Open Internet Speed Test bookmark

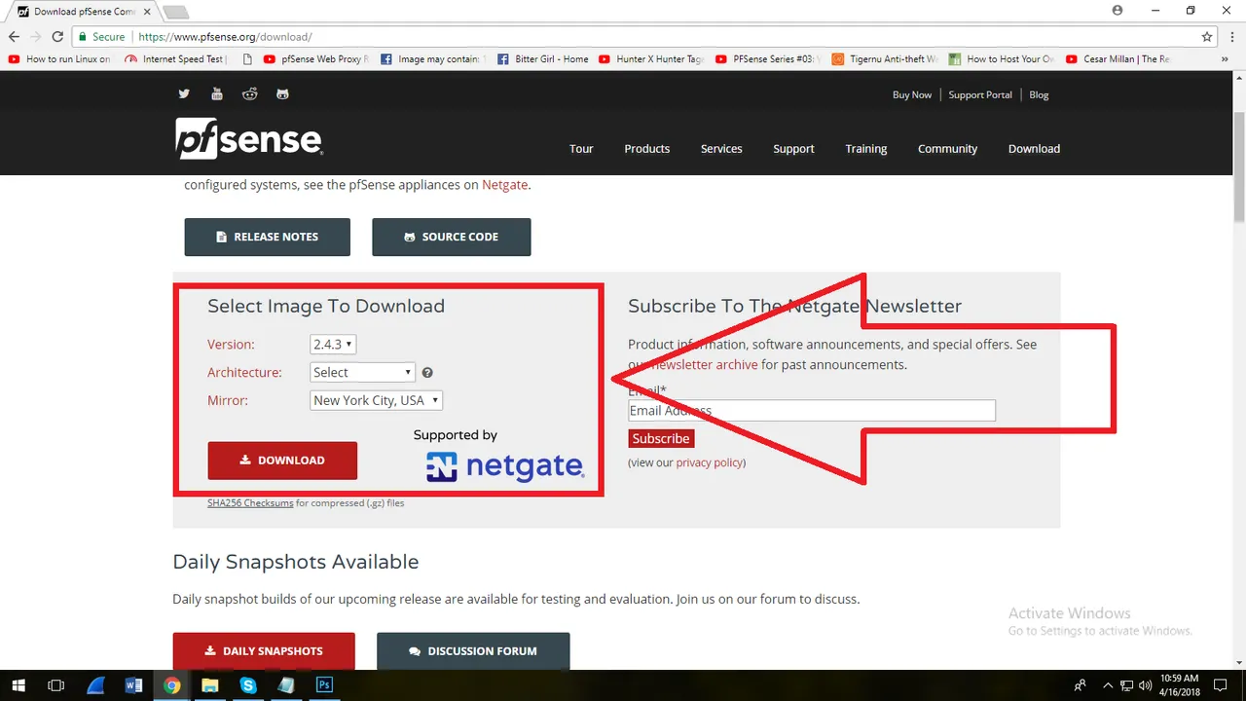click(x=176, y=58)
